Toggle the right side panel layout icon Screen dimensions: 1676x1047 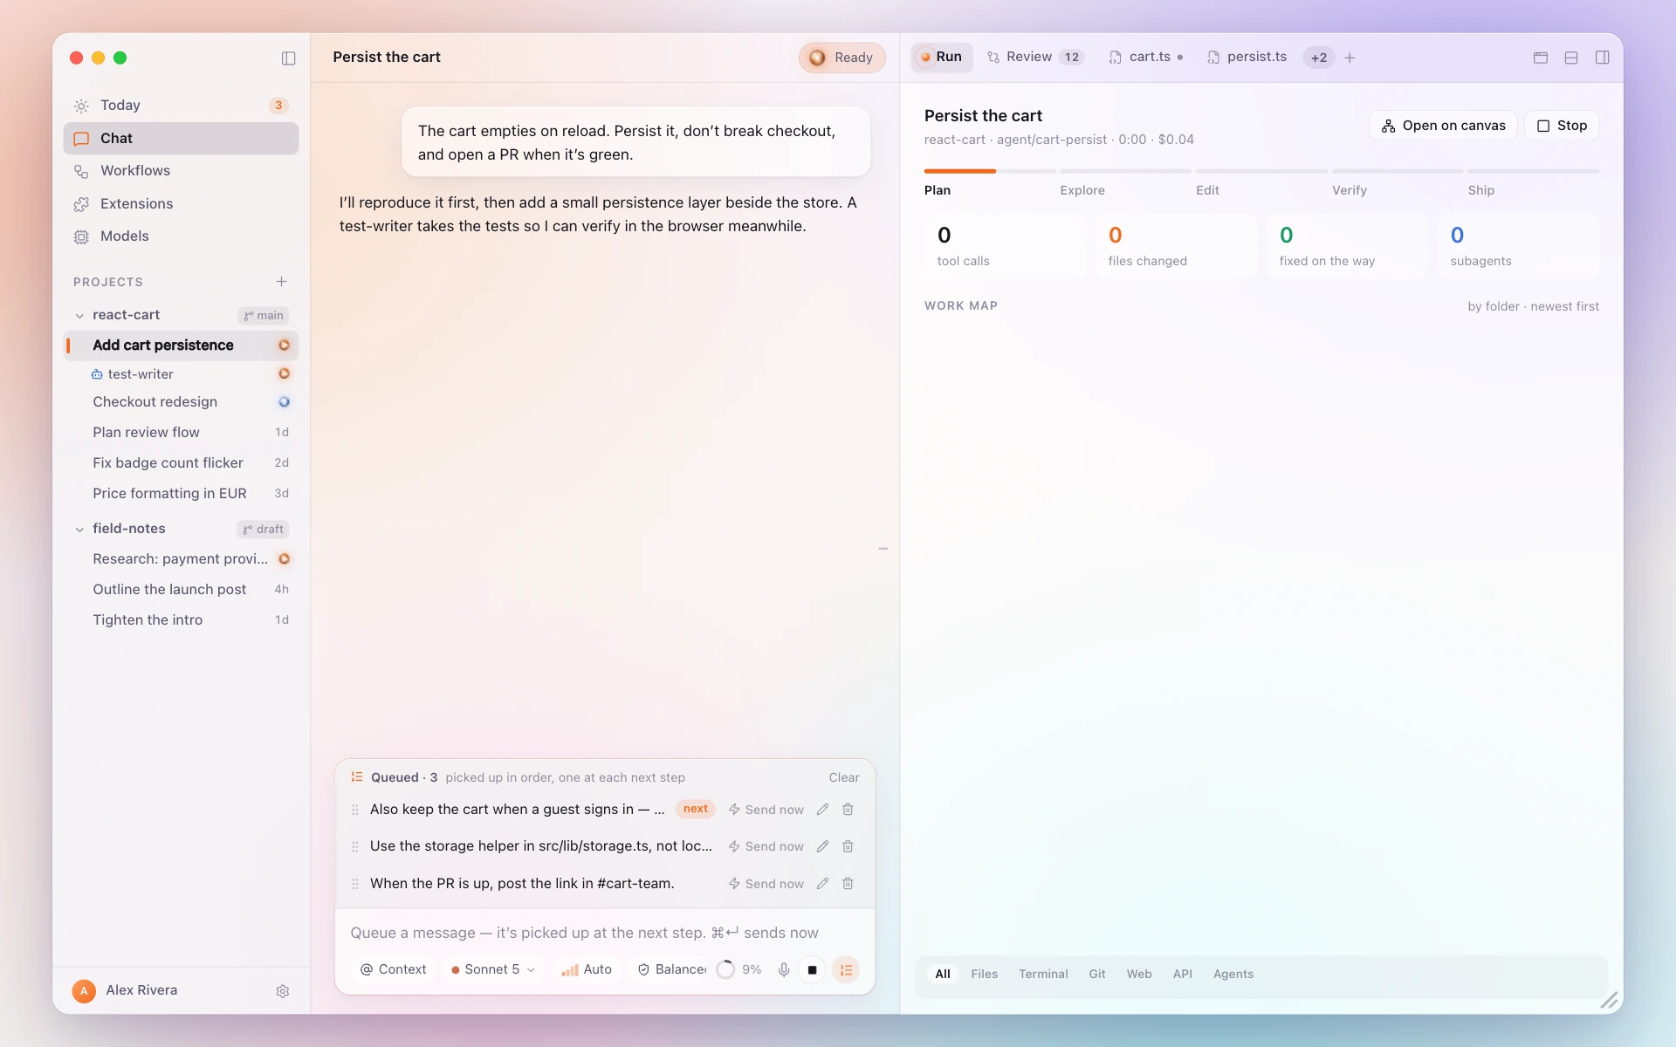[1603, 58]
